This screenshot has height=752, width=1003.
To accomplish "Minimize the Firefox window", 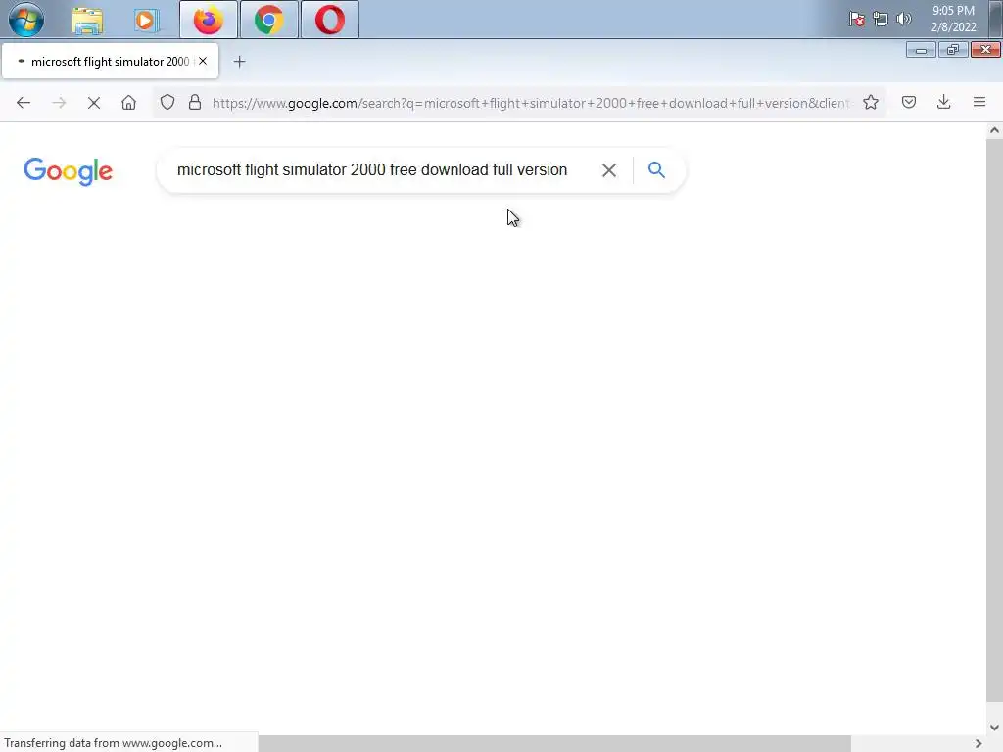I will pyautogui.click(x=921, y=50).
